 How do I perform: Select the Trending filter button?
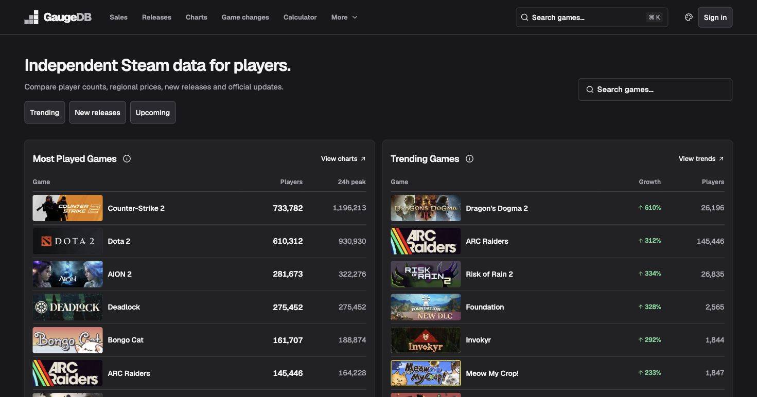pyautogui.click(x=45, y=113)
